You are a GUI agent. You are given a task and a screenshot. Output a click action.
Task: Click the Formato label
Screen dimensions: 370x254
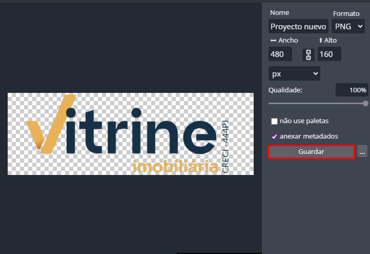346,13
